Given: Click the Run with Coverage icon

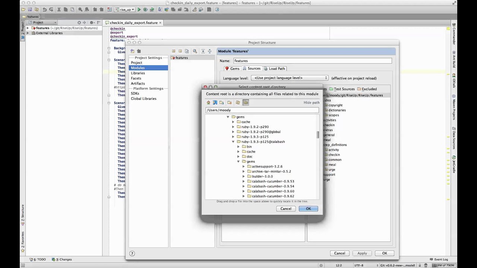Looking at the screenshot, I should (x=152, y=9).
